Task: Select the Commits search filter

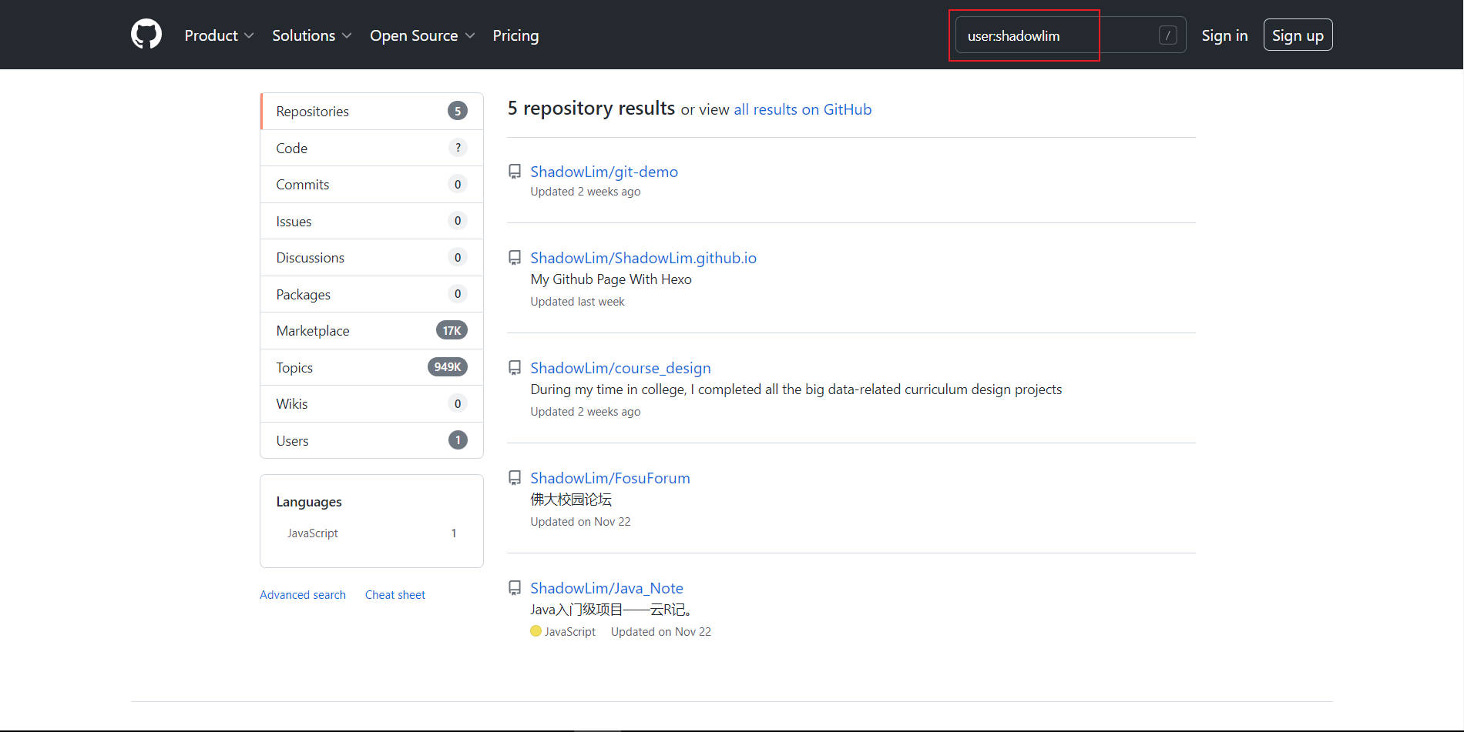Action: pyautogui.click(x=372, y=185)
